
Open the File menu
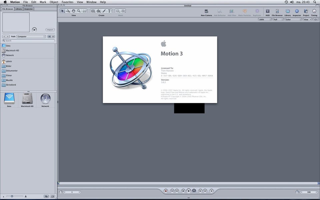point(26,2)
